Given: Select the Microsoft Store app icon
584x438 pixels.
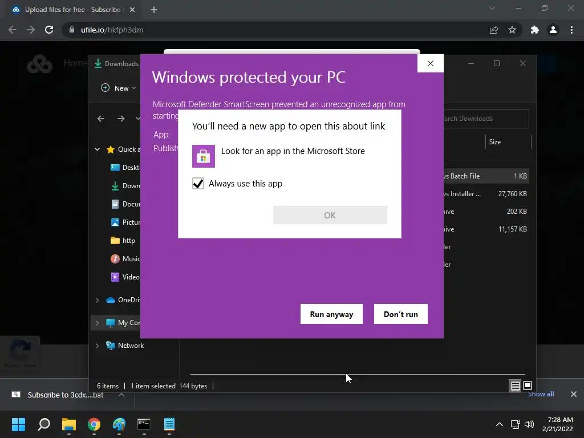Looking at the screenshot, I should [204, 156].
